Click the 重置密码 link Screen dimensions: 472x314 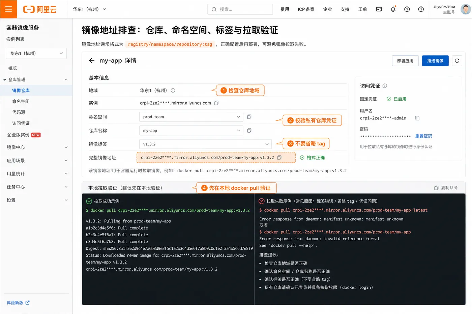pos(423,136)
